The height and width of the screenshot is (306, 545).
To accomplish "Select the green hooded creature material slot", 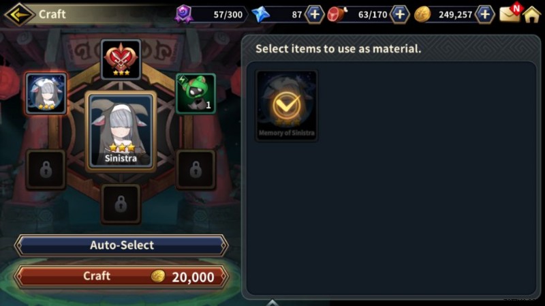I will point(196,93).
